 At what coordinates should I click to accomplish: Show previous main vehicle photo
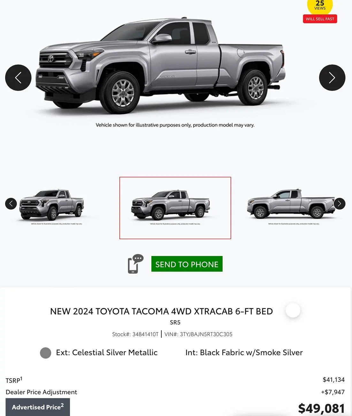coord(18,78)
